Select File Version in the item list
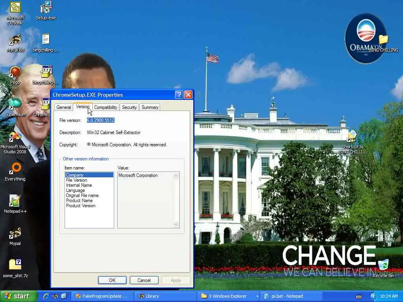This screenshot has width=403, height=302. 89,180
